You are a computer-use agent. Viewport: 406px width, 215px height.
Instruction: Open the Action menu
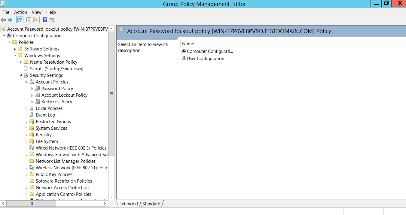coord(20,12)
